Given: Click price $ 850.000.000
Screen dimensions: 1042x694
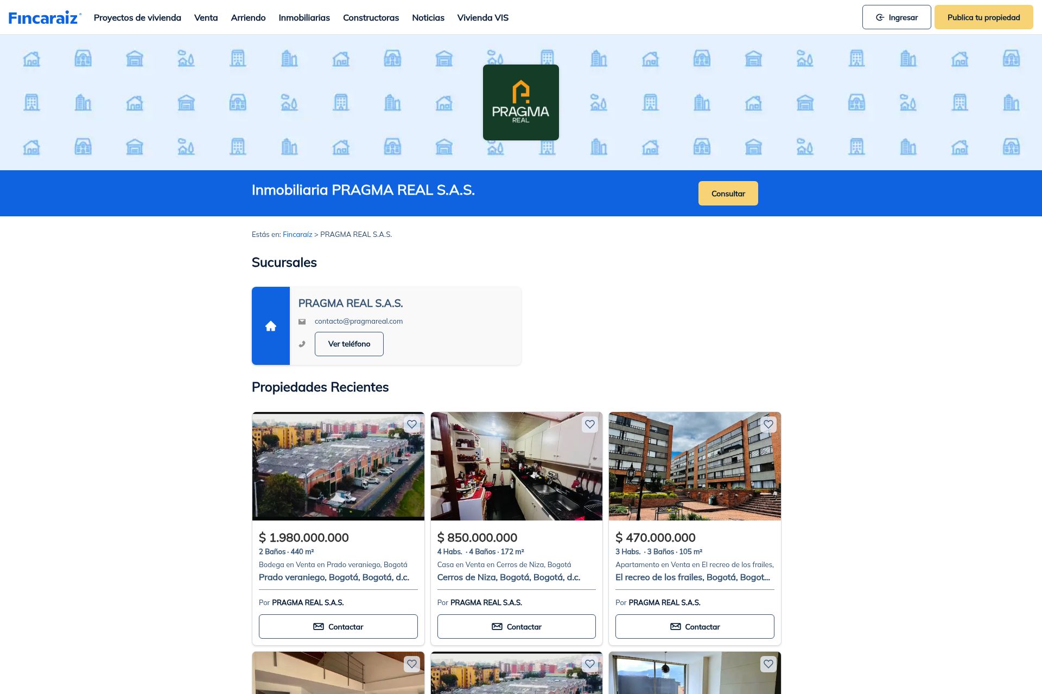Looking at the screenshot, I should click(478, 537).
